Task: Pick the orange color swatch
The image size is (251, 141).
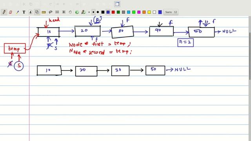Action: pos(144,12)
